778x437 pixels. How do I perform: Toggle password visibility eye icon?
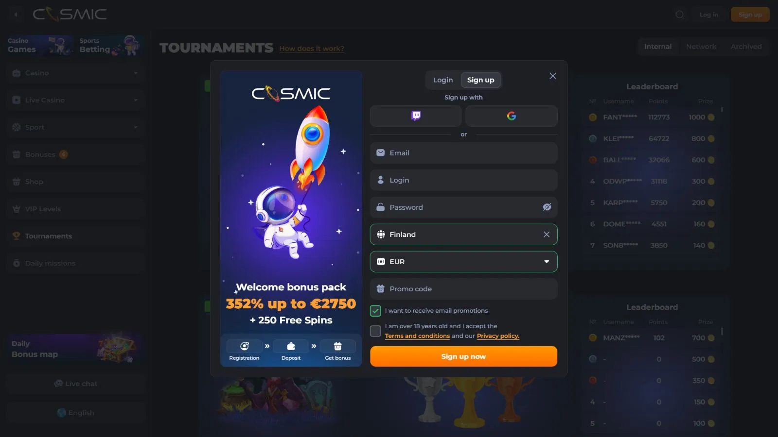pyautogui.click(x=547, y=207)
